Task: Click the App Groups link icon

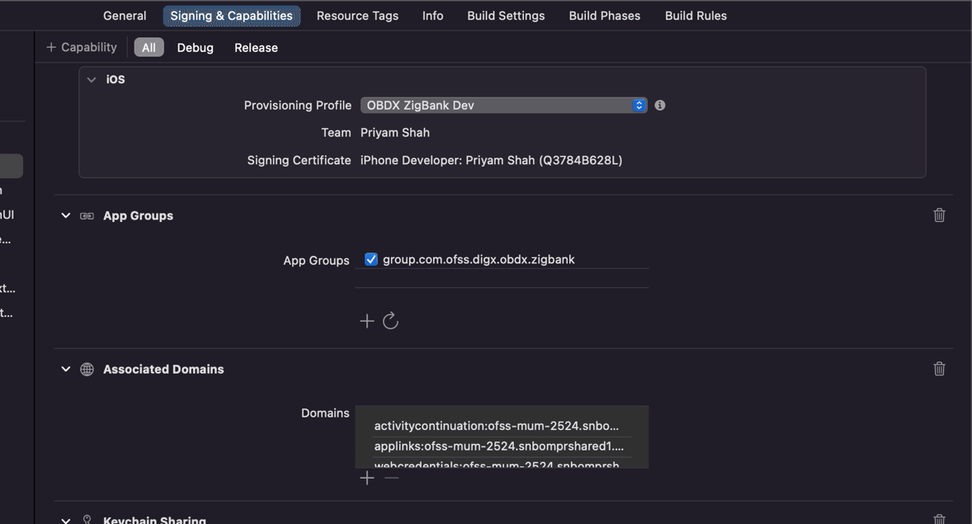Action: coord(87,216)
